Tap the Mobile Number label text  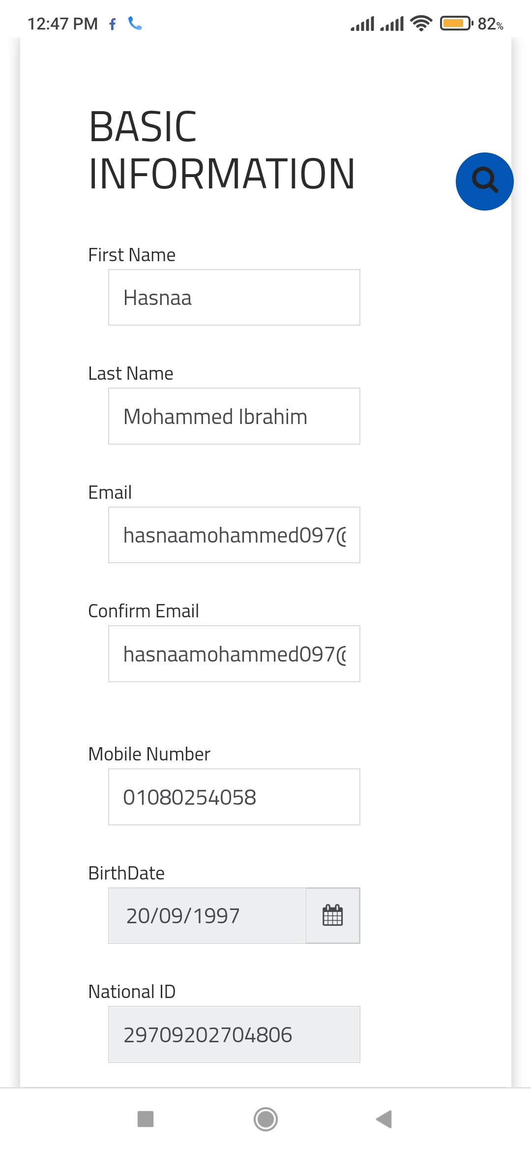tap(149, 754)
